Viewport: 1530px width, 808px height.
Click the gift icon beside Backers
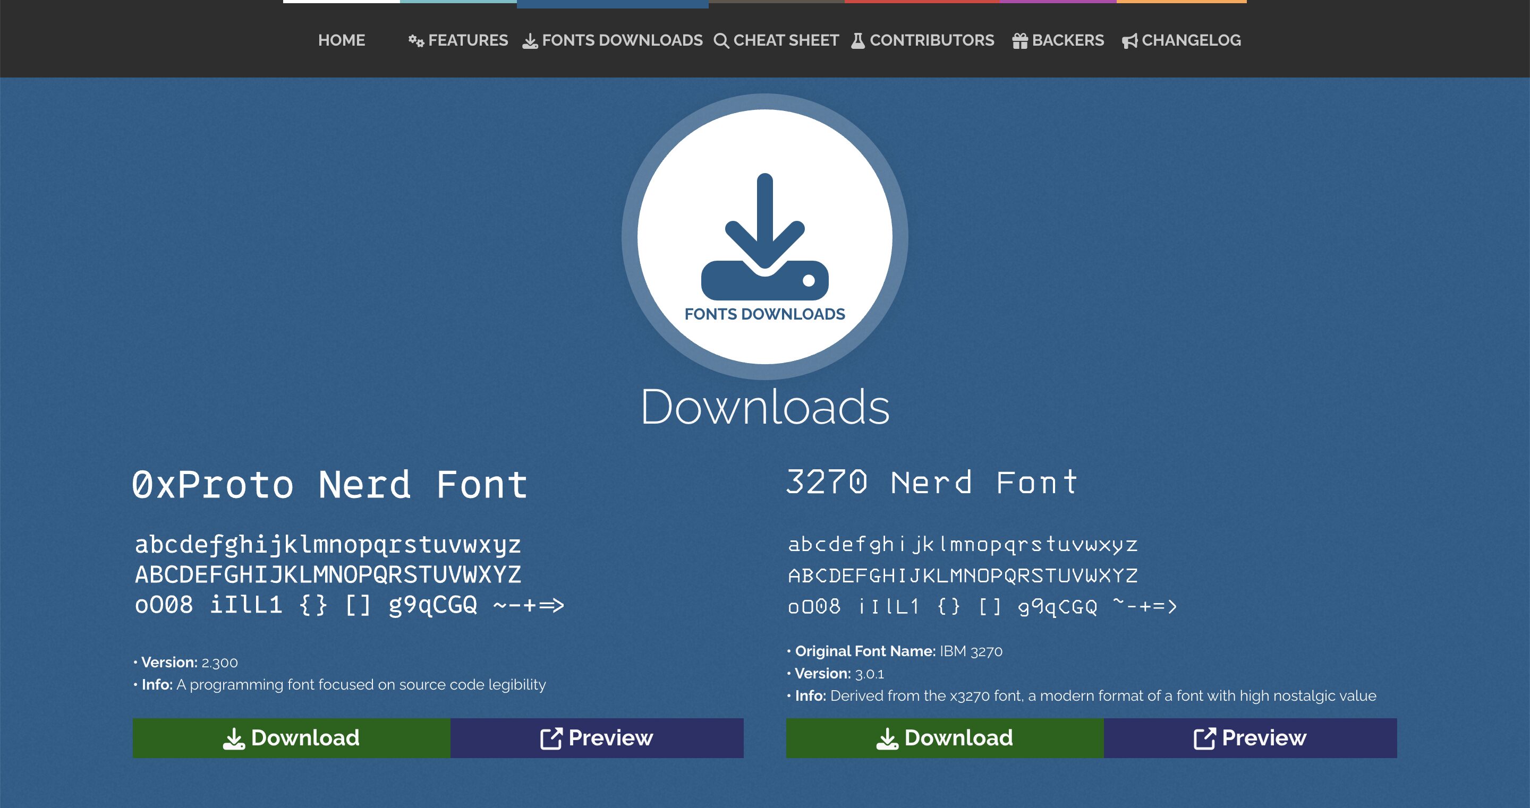pyautogui.click(x=1020, y=40)
